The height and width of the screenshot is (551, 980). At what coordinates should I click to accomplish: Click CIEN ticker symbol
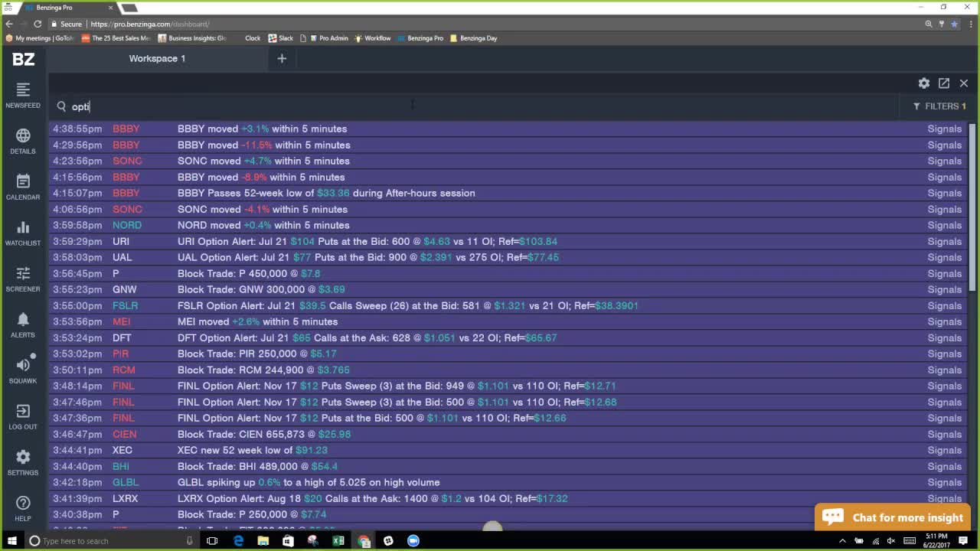[x=125, y=434]
